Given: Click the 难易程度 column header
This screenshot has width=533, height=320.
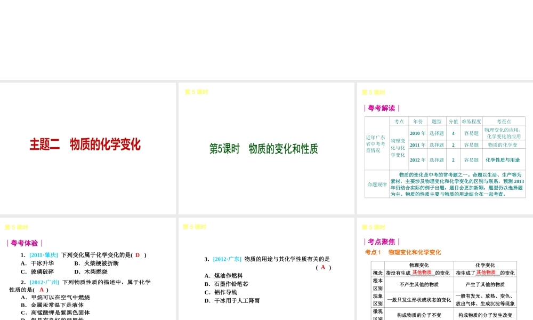Looking at the screenshot, I should click(471, 122).
